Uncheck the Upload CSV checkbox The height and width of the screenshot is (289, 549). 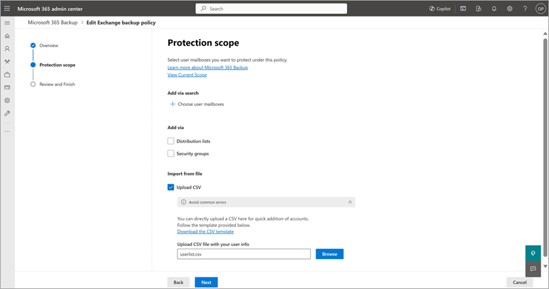pyautogui.click(x=170, y=187)
